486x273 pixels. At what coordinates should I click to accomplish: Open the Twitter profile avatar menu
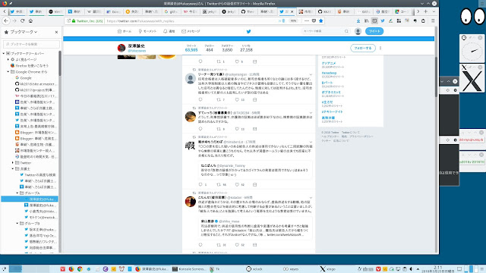[358, 31]
